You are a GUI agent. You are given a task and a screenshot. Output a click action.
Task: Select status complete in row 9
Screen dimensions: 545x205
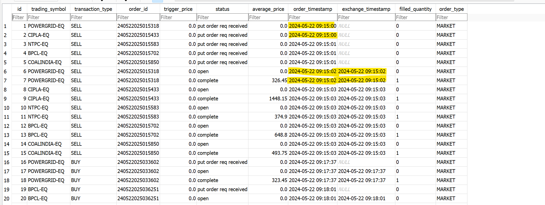[x=222, y=99]
